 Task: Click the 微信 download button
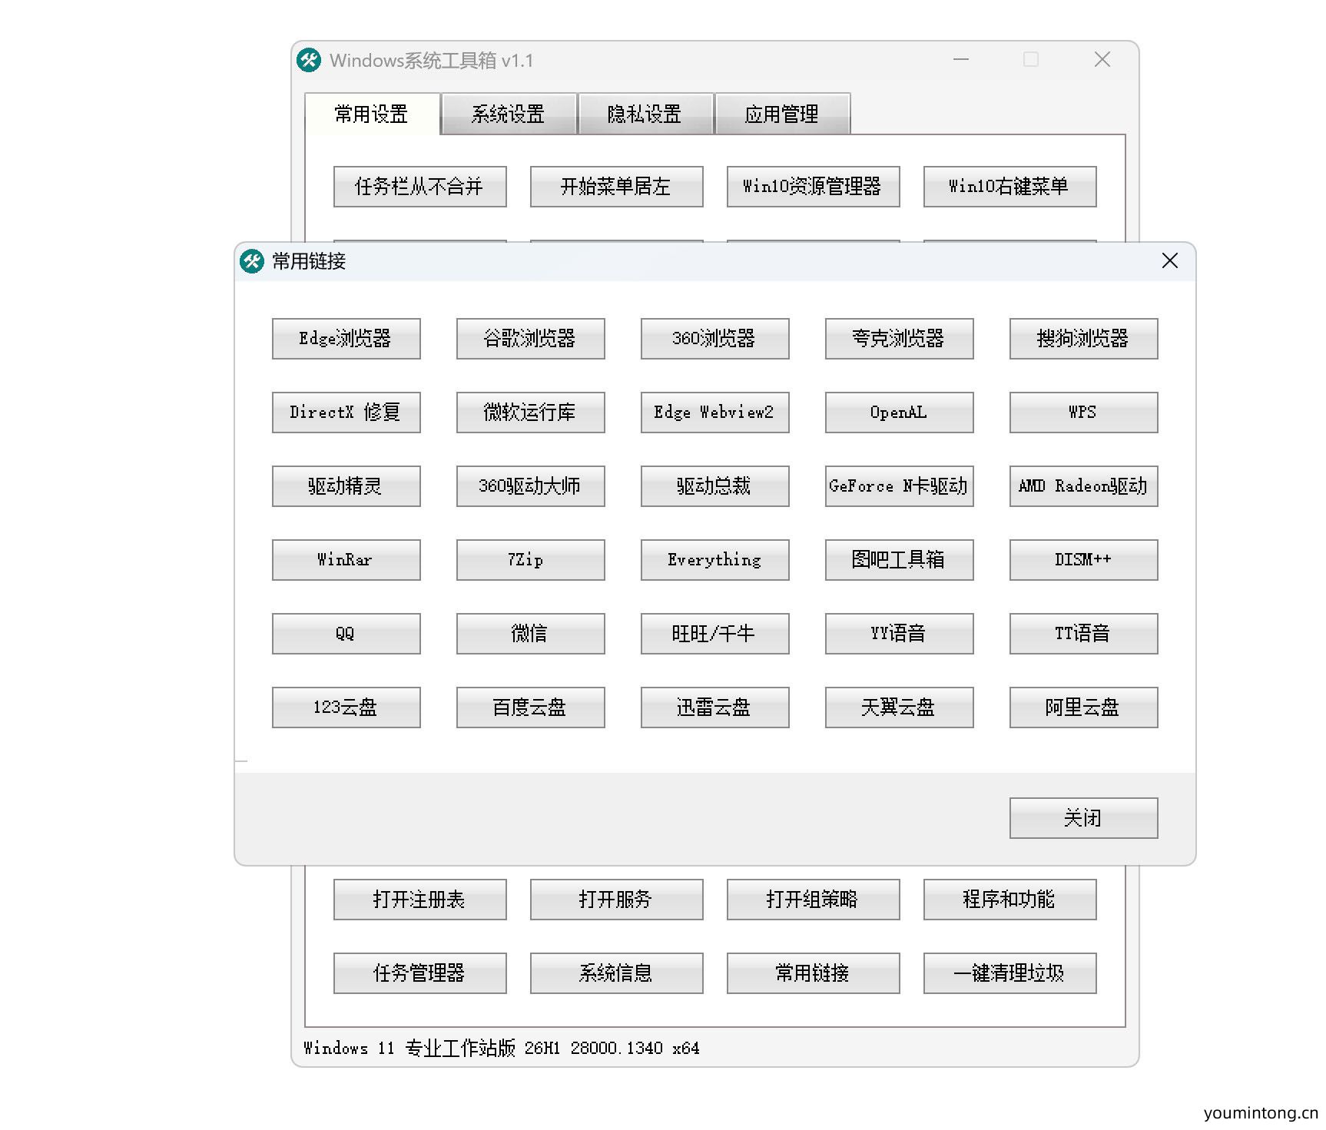530,633
